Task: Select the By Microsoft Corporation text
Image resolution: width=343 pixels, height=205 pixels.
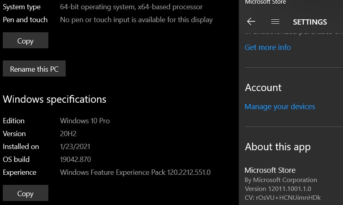Action: [281, 180]
